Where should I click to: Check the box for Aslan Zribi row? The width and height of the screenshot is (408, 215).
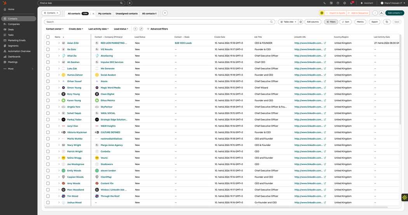[x=48, y=43]
